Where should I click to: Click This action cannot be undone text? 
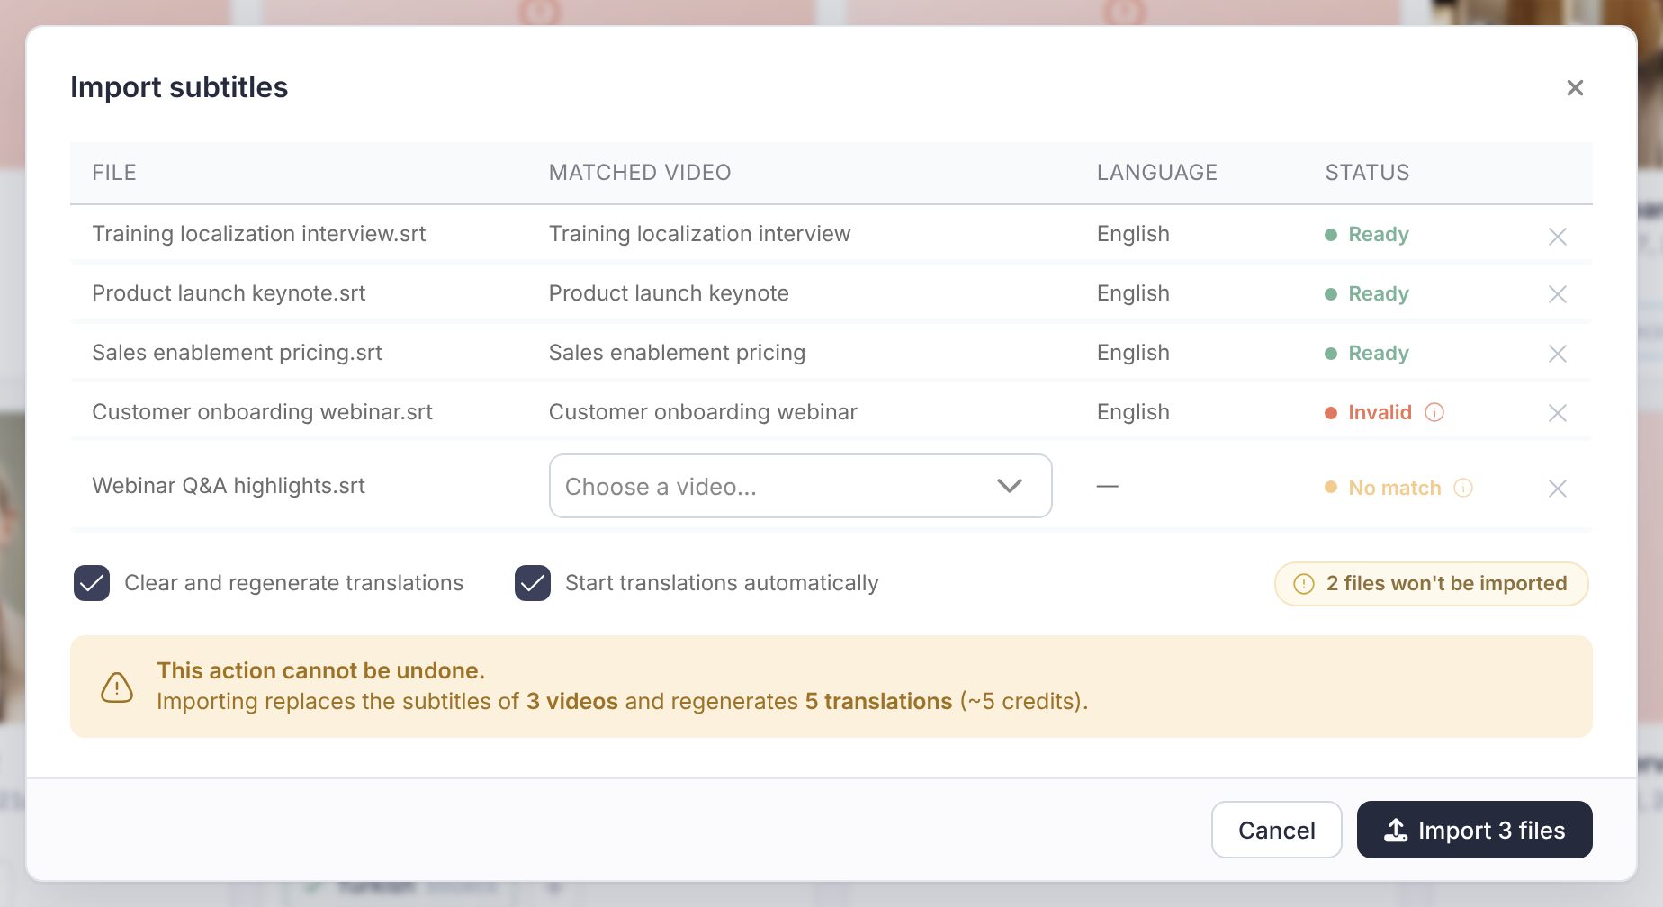pyautogui.click(x=320, y=670)
